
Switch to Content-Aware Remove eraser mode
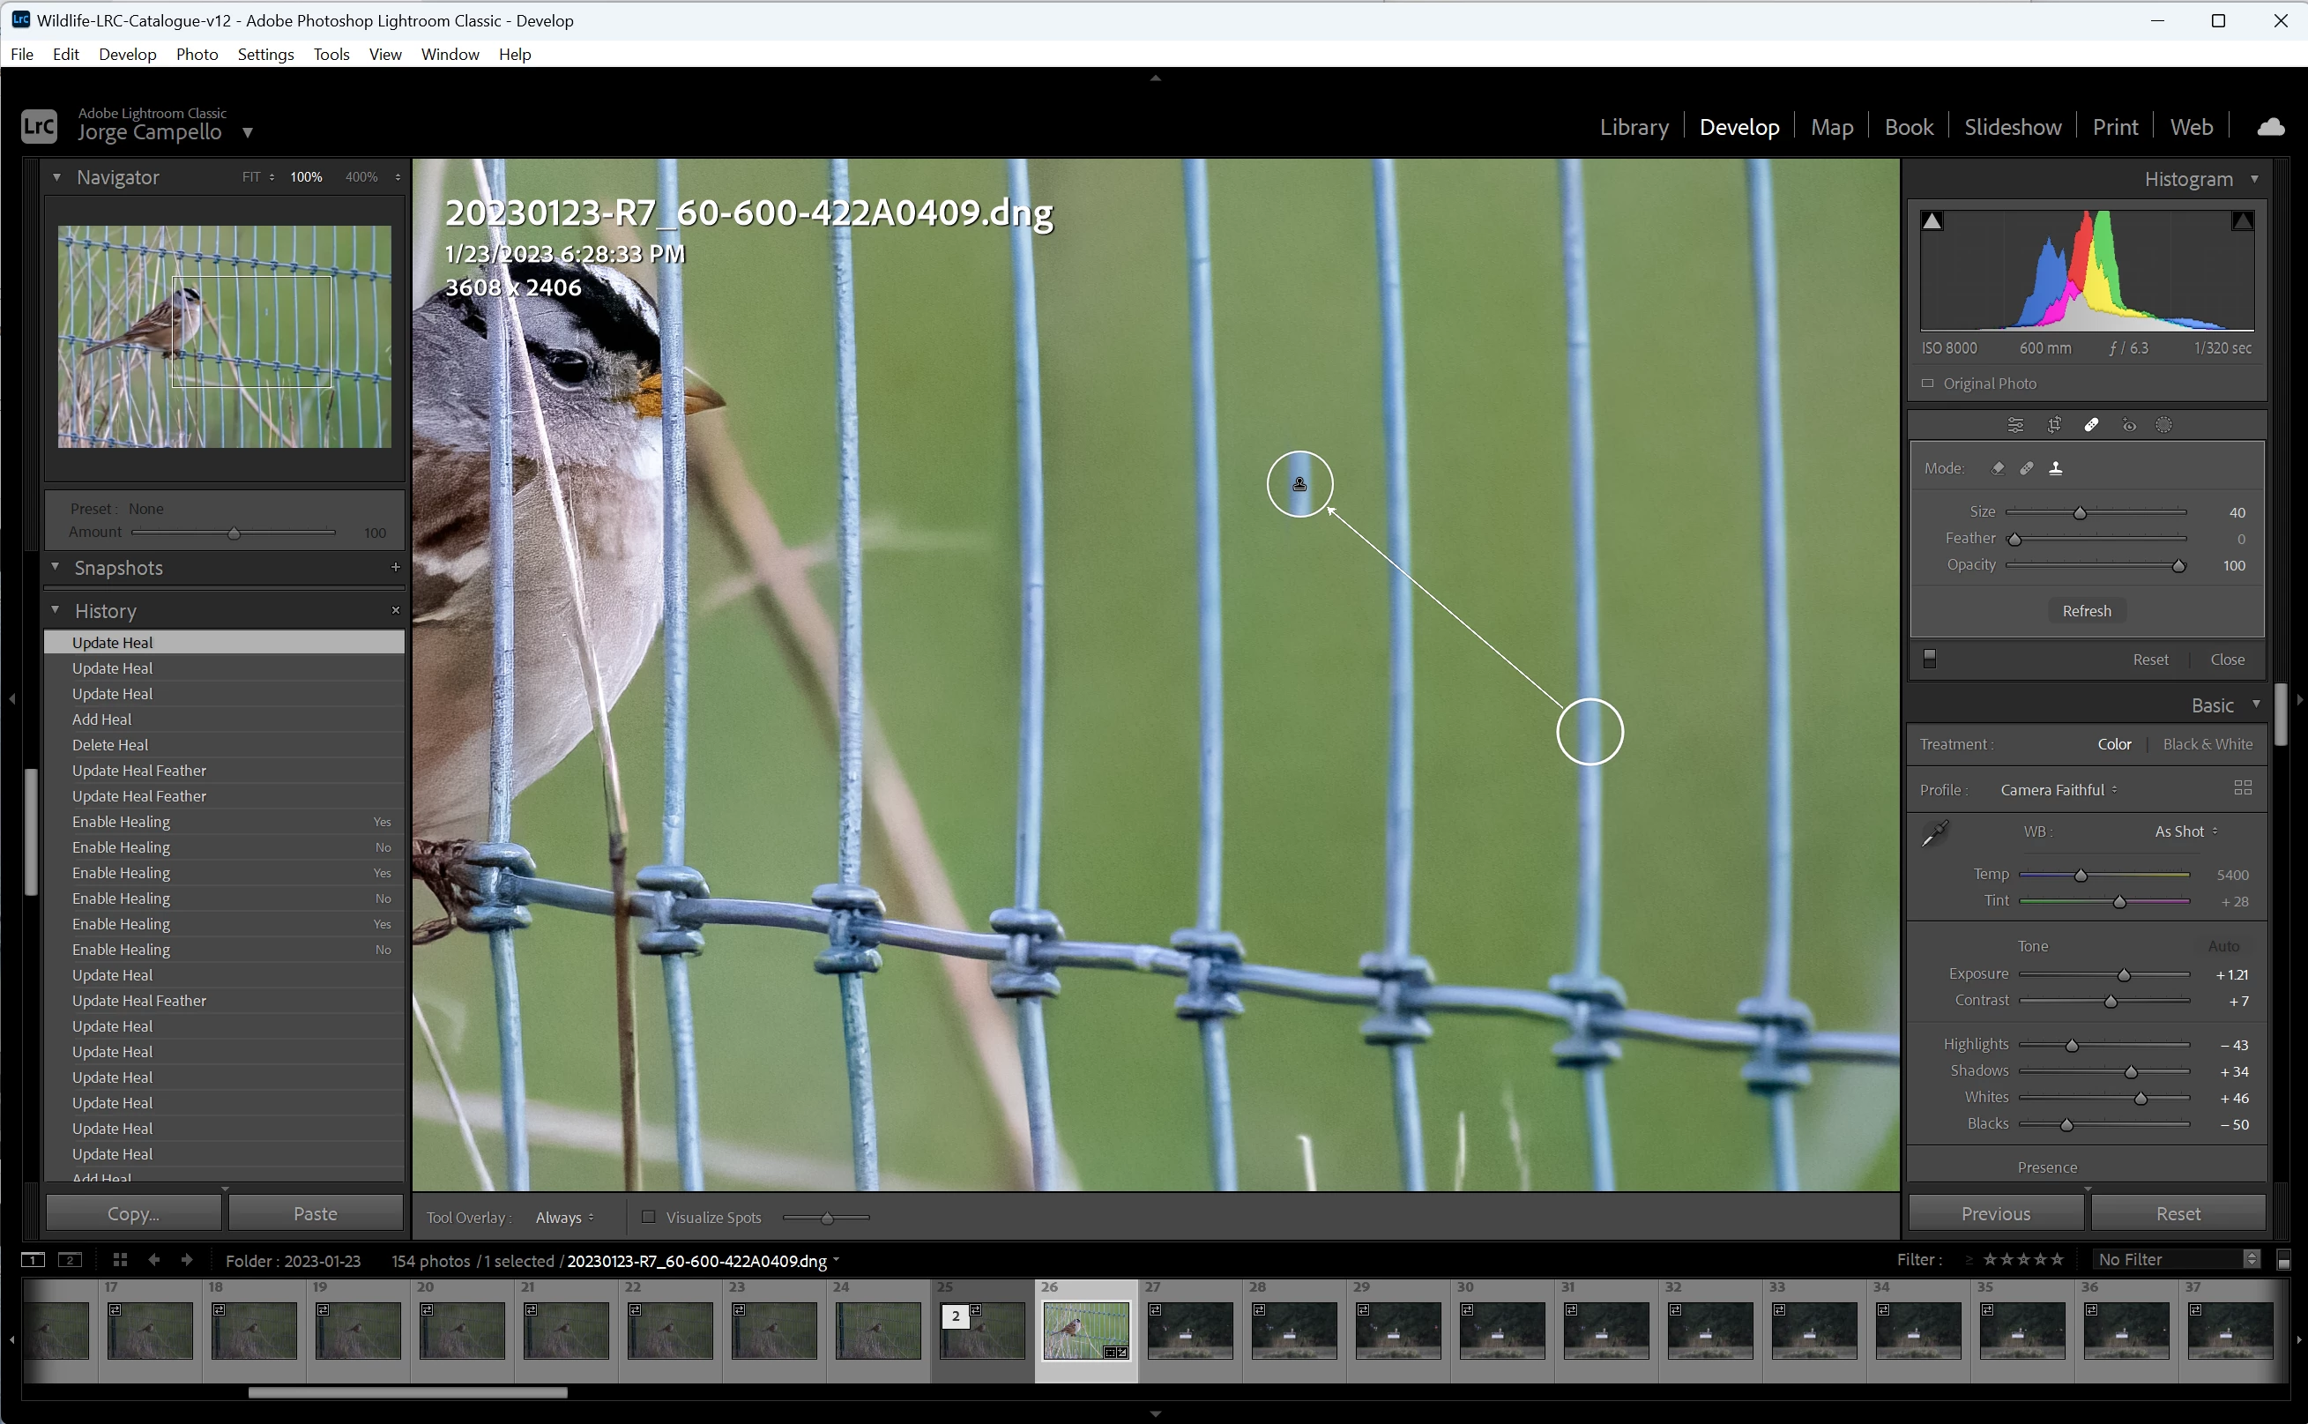(x=1998, y=468)
